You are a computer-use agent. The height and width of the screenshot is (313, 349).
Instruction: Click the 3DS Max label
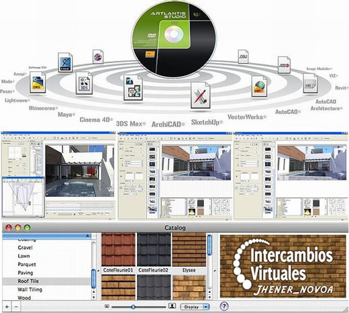[131, 124]
